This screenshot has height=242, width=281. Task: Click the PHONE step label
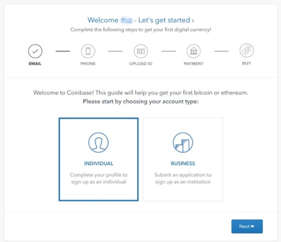[x=88, y=63]
